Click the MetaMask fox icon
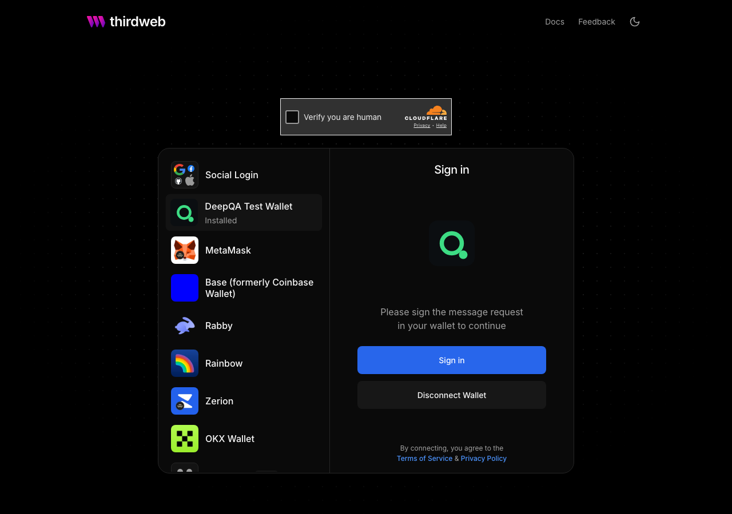Viewport: 732px width, 514px height. click(185, 250)
